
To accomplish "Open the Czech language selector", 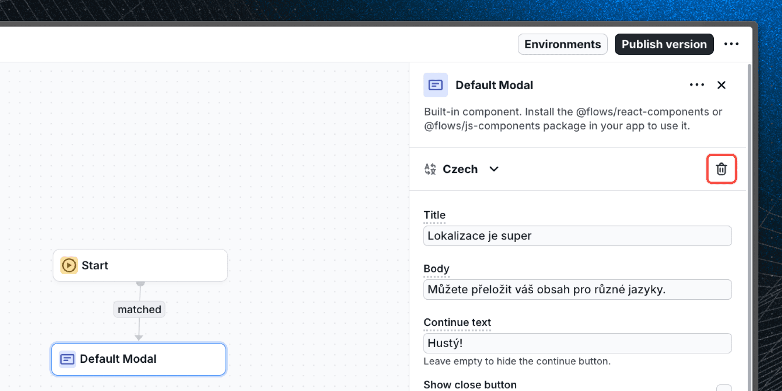I will [x=460, y=169].
